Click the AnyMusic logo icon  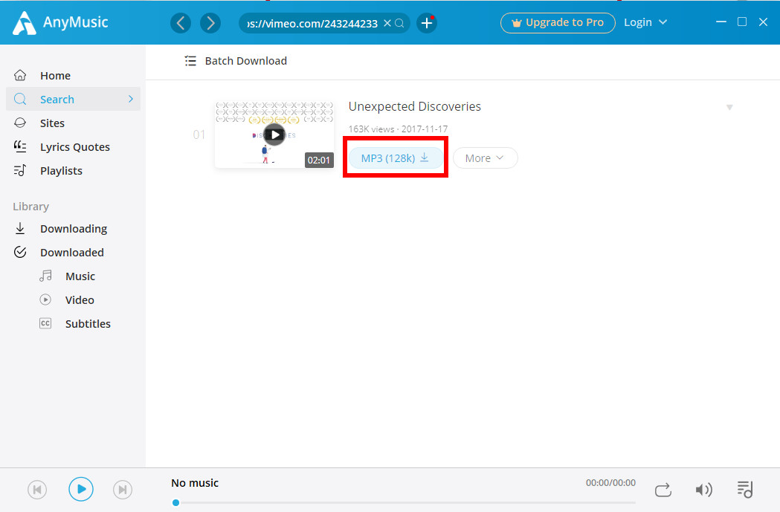click(24, 23)
